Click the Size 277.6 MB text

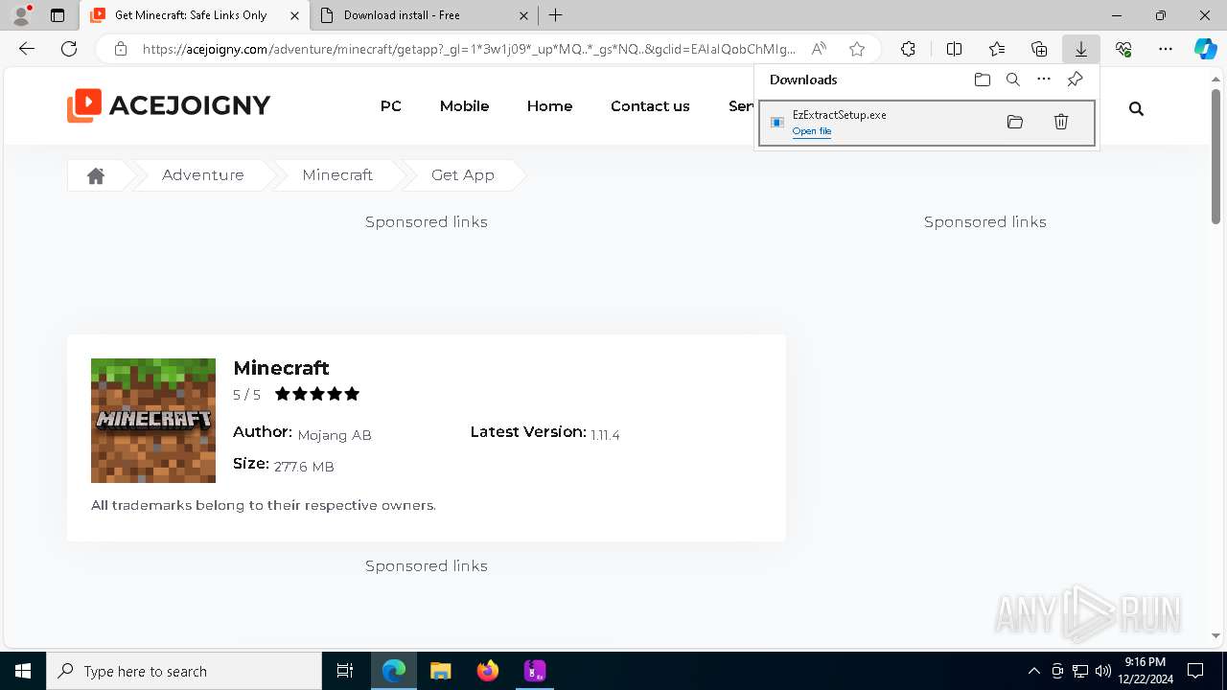click(284, 465)
